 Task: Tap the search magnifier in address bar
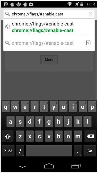tap(7, 14)
